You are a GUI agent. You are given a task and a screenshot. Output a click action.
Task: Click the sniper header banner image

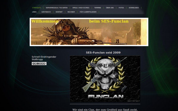[x=89, y=32]
